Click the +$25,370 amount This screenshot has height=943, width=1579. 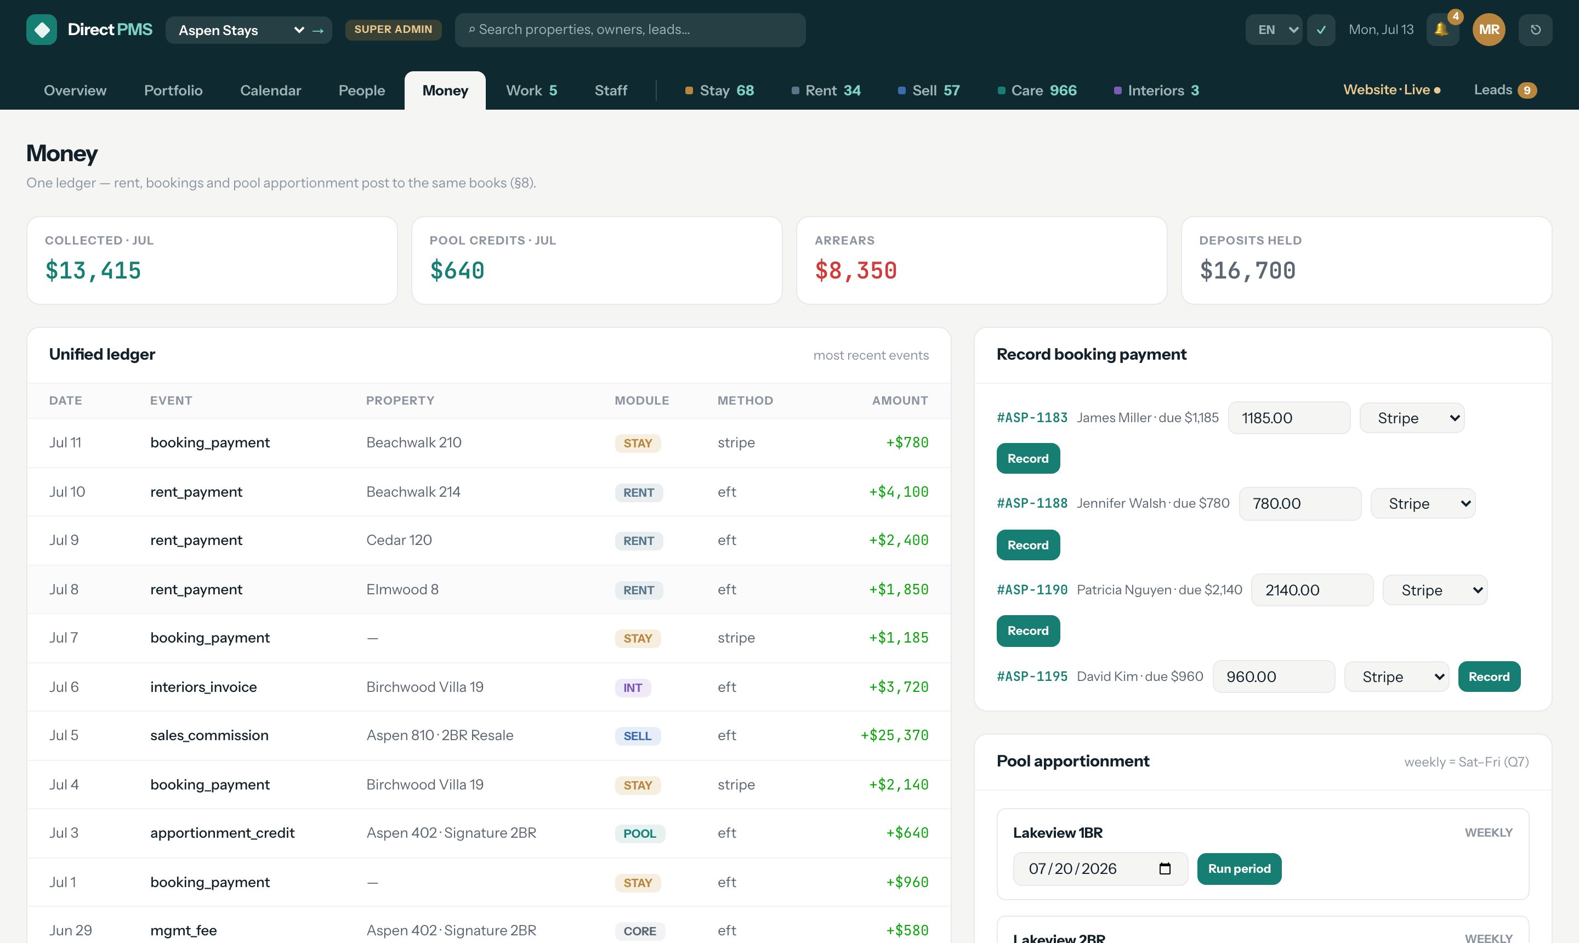[x=894, y=735]
